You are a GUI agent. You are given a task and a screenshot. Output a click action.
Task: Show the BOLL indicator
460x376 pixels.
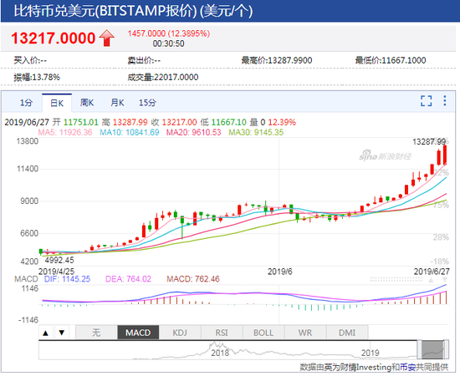[263, 333]
